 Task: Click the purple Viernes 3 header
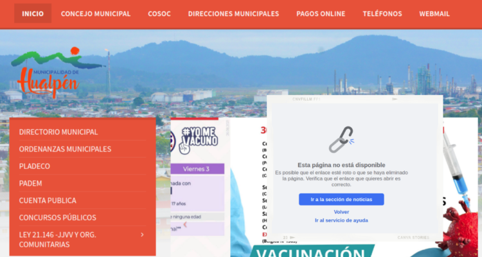coord(196,169)
